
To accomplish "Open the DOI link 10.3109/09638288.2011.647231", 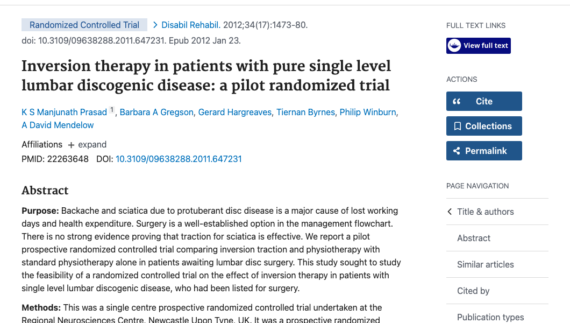I will [x=179, y=159].
